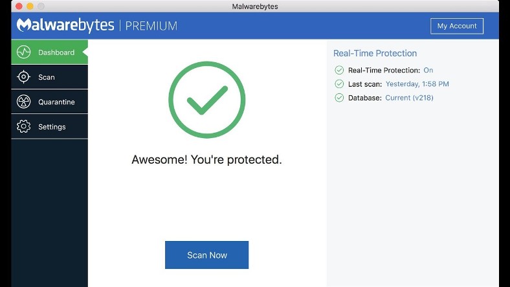Click the Quarantine radiation hazard icon
The image size is (510, 287).
point(23,102)
